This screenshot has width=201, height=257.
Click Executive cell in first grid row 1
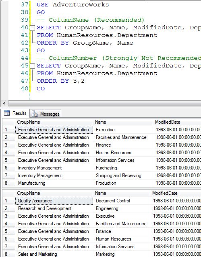coord(123,130)
